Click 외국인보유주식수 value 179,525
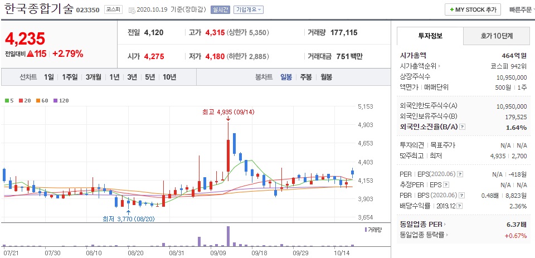The width and height of the screenshot is (535, 258). pos(516,116)
